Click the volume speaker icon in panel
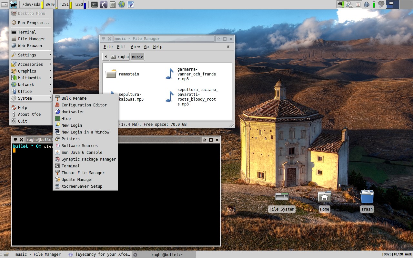The height and width of the screenshot is (258, 413). tap(367, 5)
